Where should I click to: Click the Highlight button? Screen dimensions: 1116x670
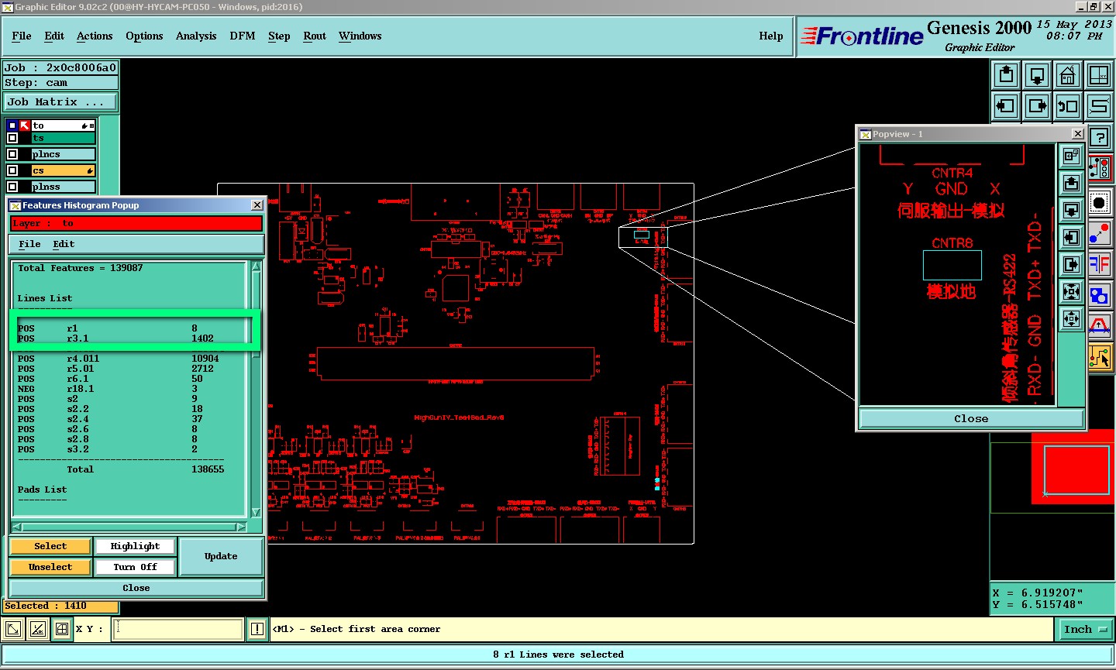(x=135, y=546)
